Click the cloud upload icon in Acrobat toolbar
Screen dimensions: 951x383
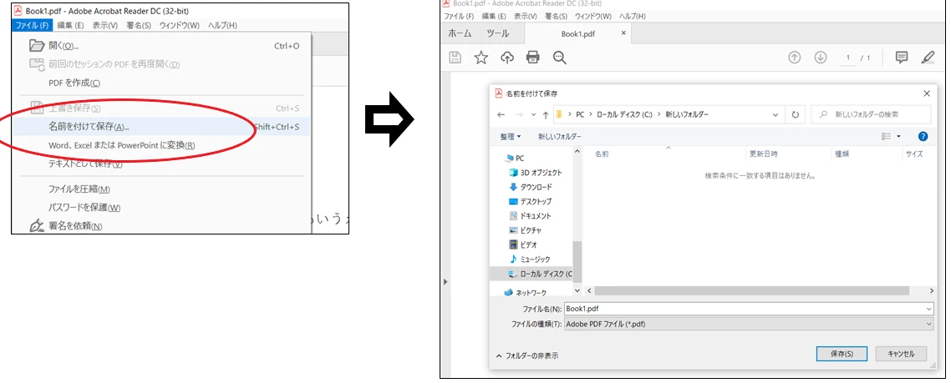coord(507,58)
